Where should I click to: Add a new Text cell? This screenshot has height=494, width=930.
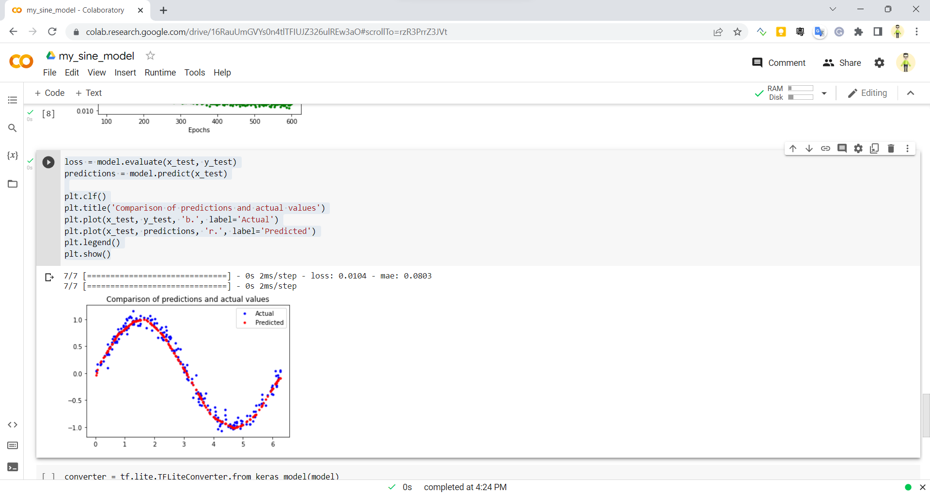coord(89,93)
